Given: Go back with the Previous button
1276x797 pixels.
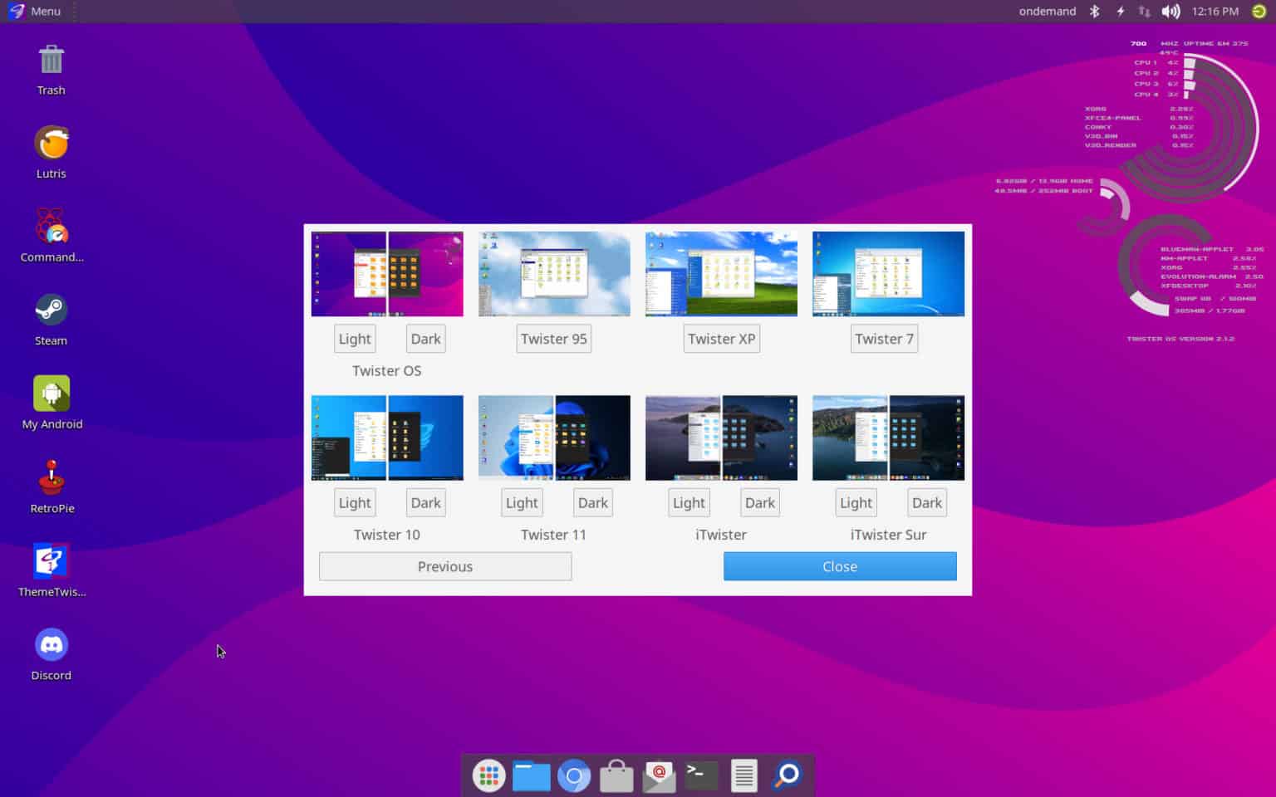Looking at the screenshot, I should coord(444,566).
